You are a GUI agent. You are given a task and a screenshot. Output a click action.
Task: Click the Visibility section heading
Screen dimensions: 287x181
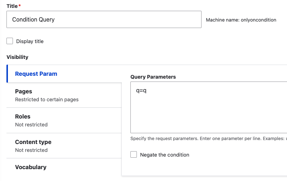click(17, 57)
